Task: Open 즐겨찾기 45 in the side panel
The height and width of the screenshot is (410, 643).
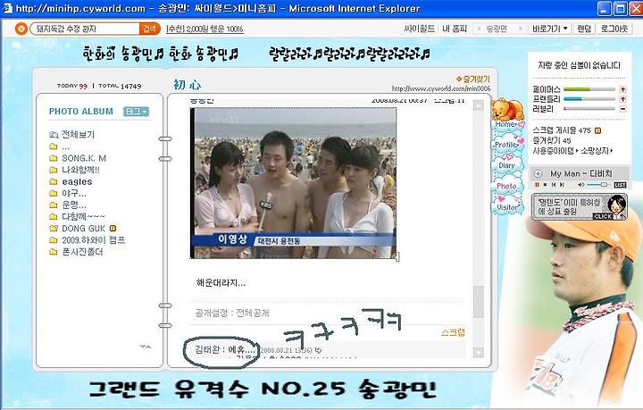Action: 552,140
